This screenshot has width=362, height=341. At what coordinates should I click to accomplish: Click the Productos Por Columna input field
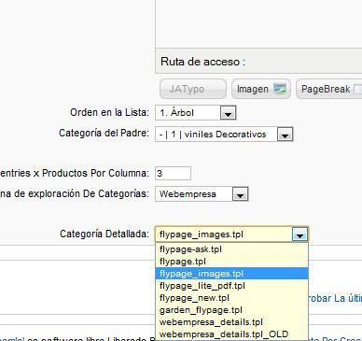coord(173,173)
